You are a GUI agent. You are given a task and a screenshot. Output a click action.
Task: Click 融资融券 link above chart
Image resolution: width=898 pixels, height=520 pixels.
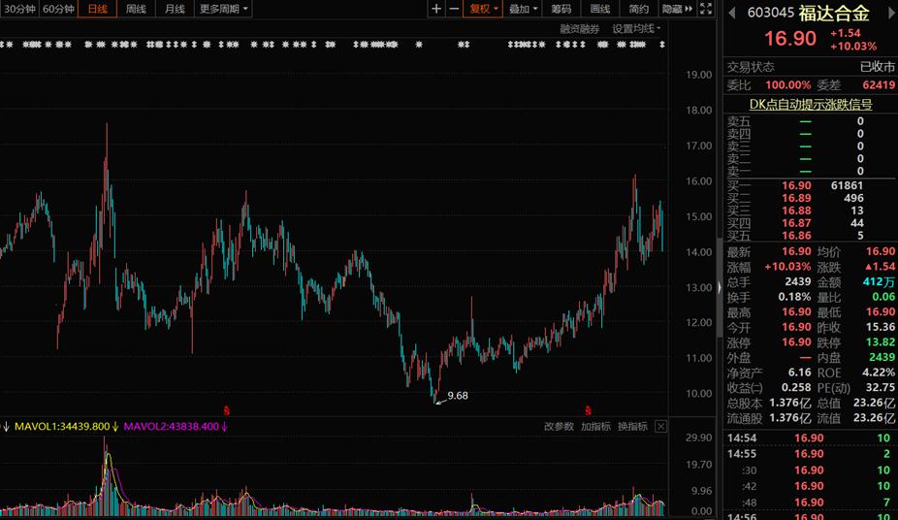point(580,29)
